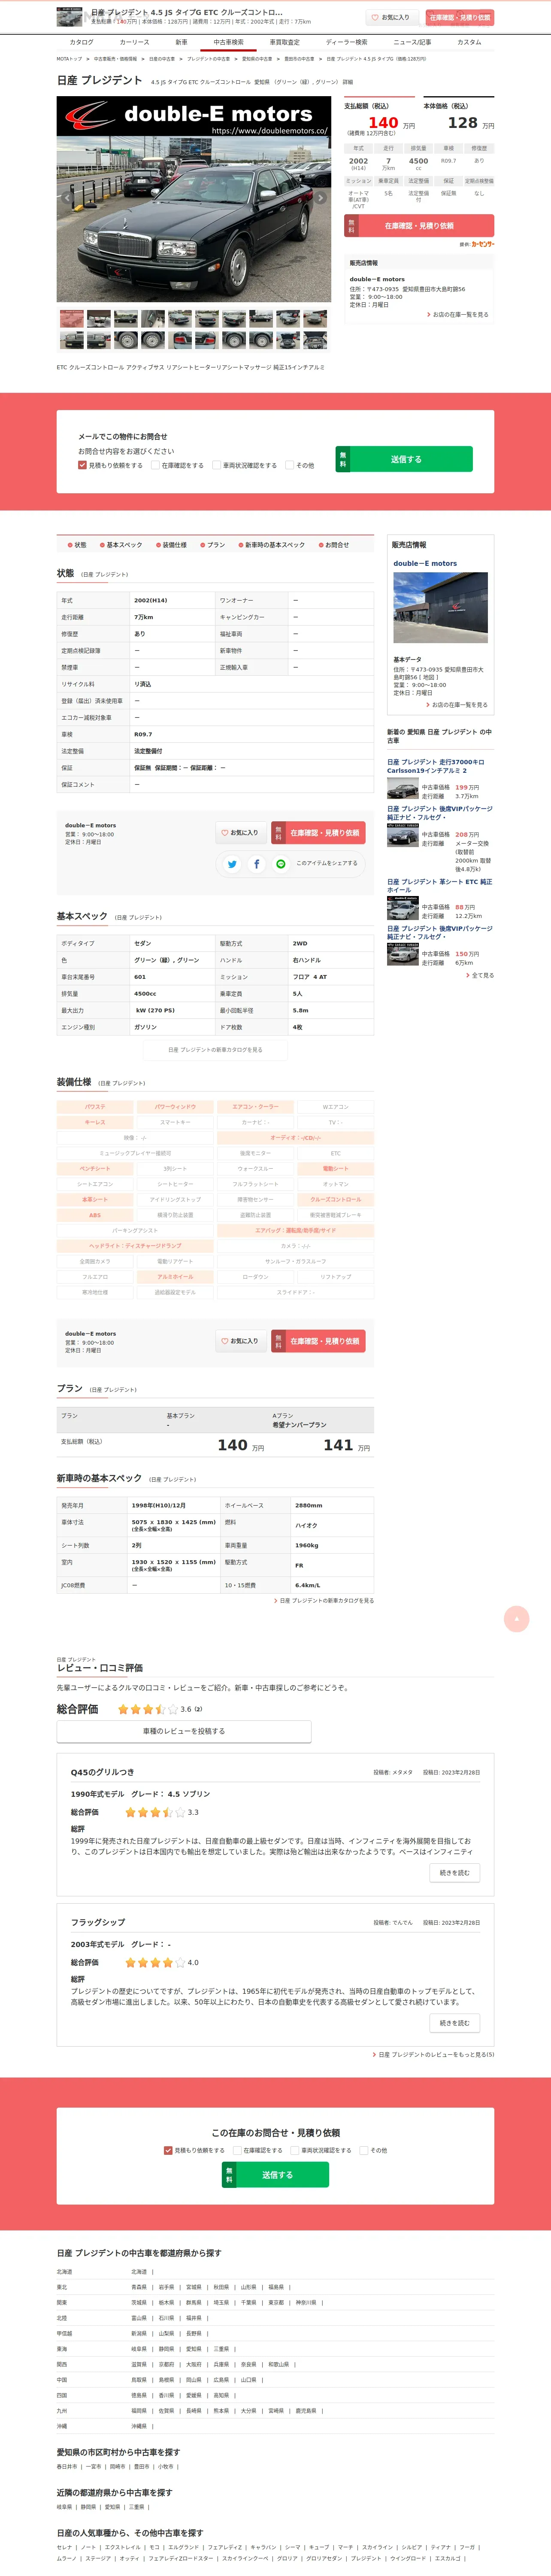Image resolution: width=551 pixels, height=2576 pixels.
Task: Open the double-E motors dealer photo
Action: (x=440, y=609)
